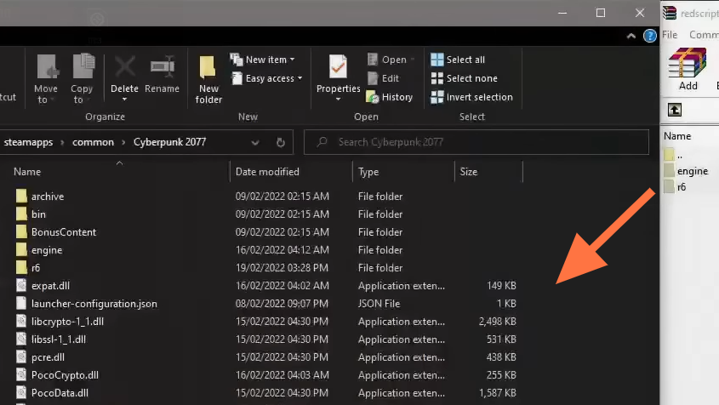The height and width of the screenshot is (405, 719).
Task: Open Commands menu in WinRAR window
Action: [x=704, y=35]
